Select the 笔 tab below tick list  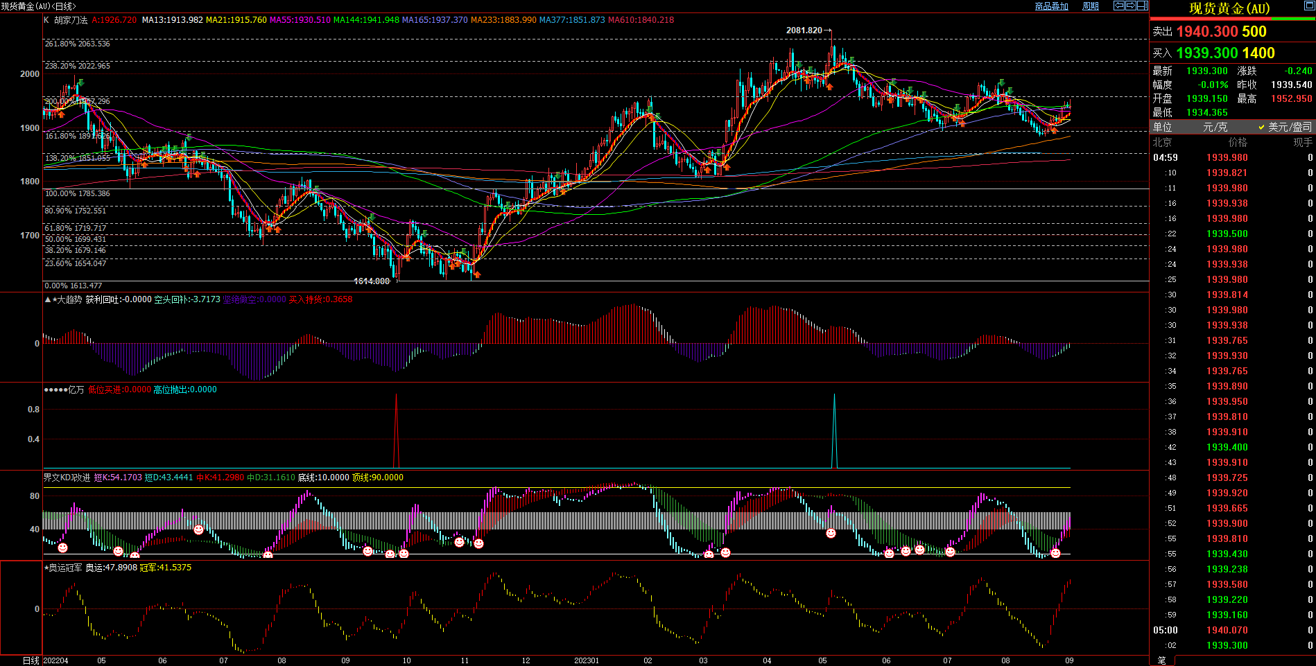click(1162, 660)
